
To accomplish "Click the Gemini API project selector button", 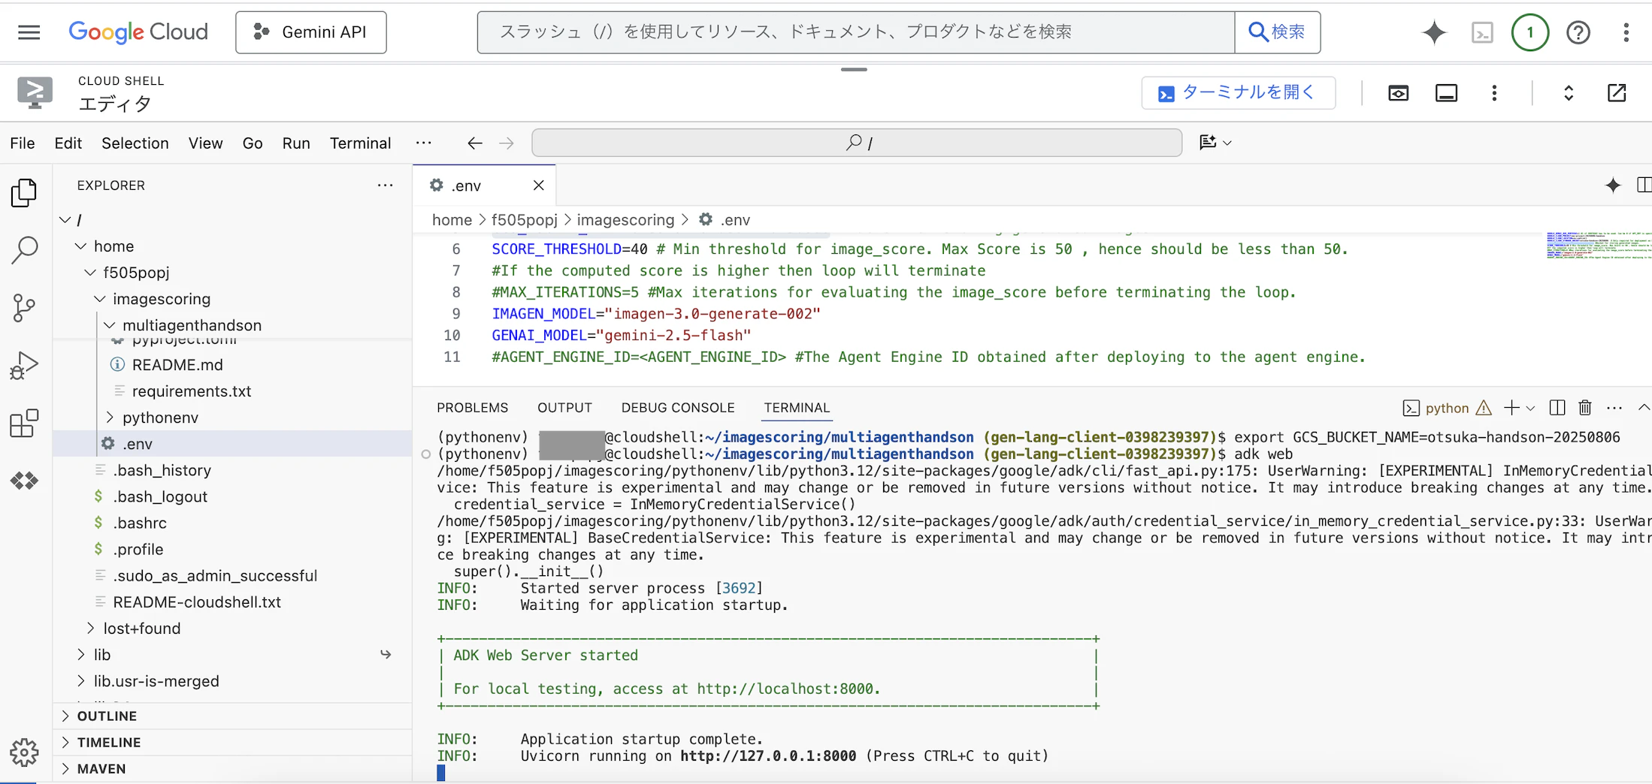I will [x=311, y=32].
